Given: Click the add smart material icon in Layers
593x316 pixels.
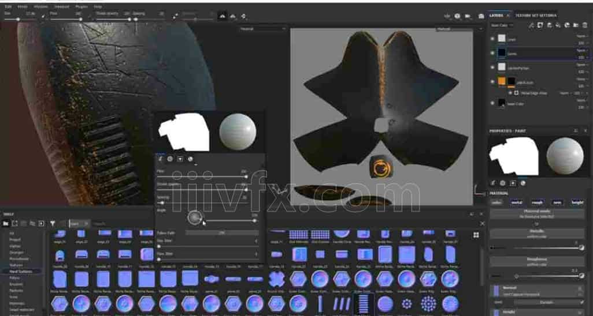Looking at the screenshot, I should point(567,25).
